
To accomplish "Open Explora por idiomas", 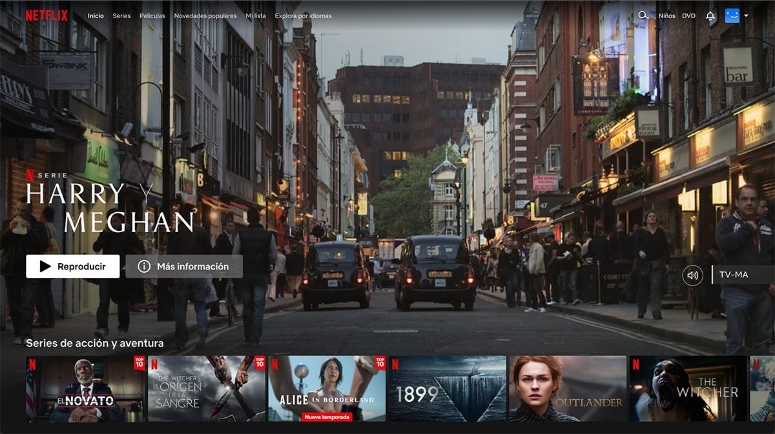I will tap(303, 15).
